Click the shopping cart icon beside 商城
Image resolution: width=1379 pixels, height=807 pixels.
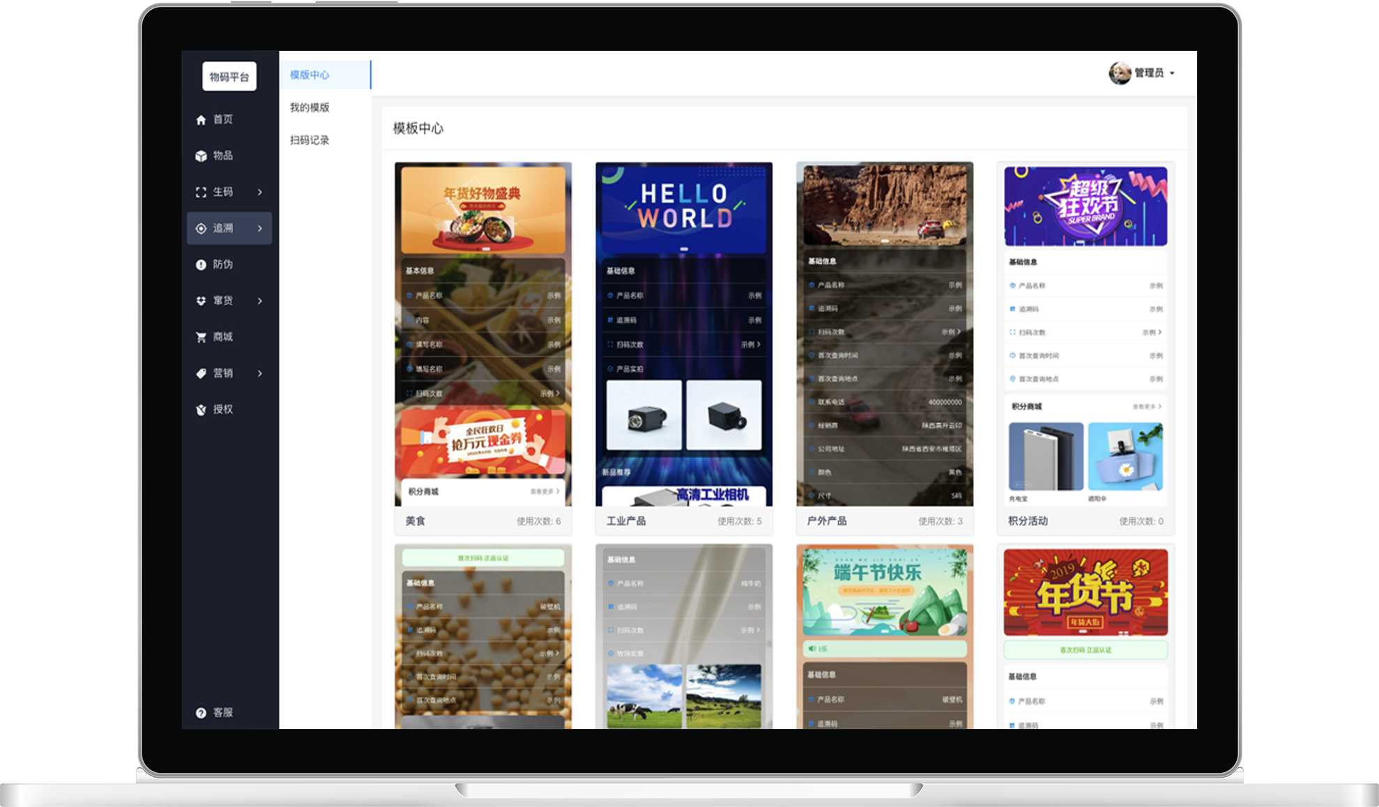(201, 337)
